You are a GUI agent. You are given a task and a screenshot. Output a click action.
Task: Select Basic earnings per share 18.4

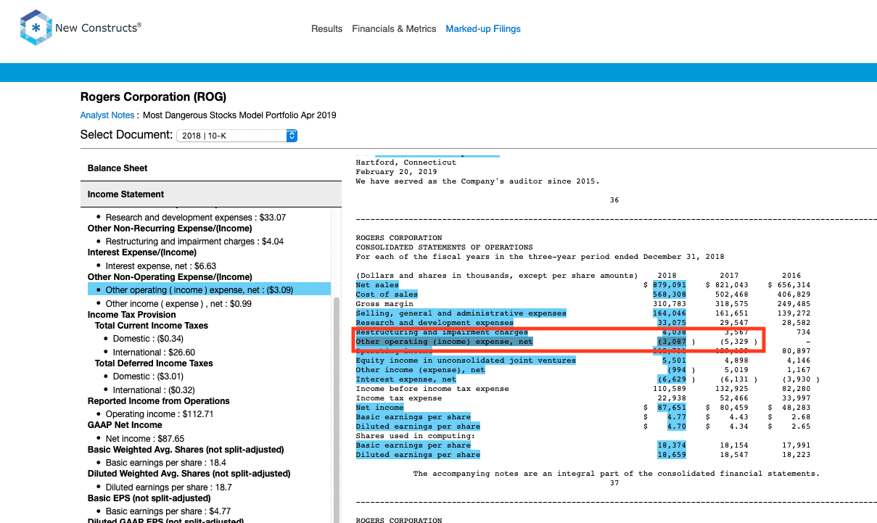(165, 463)
